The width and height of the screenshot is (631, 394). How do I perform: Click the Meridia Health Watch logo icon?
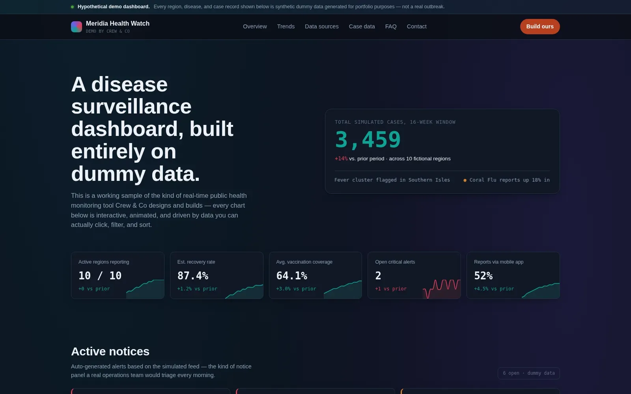(x=77, y=27)
